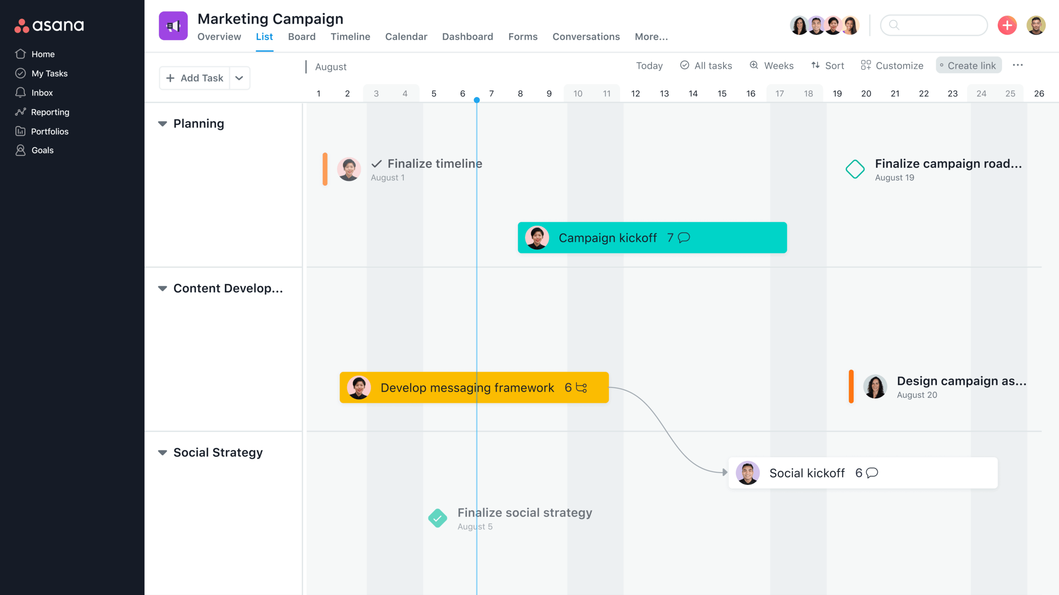The width and height of the screenshot is (1059, 595).
Task: Select Reporting in the sidebar
Action: (x=50, y=112)
